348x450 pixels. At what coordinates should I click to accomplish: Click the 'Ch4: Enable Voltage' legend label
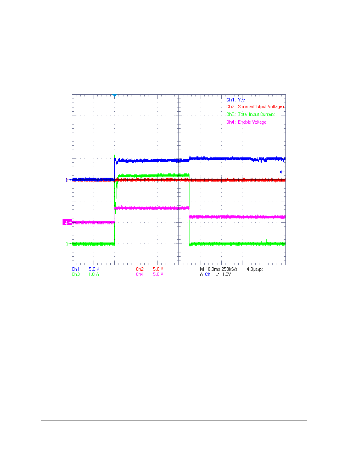click(x=246, y=122)
